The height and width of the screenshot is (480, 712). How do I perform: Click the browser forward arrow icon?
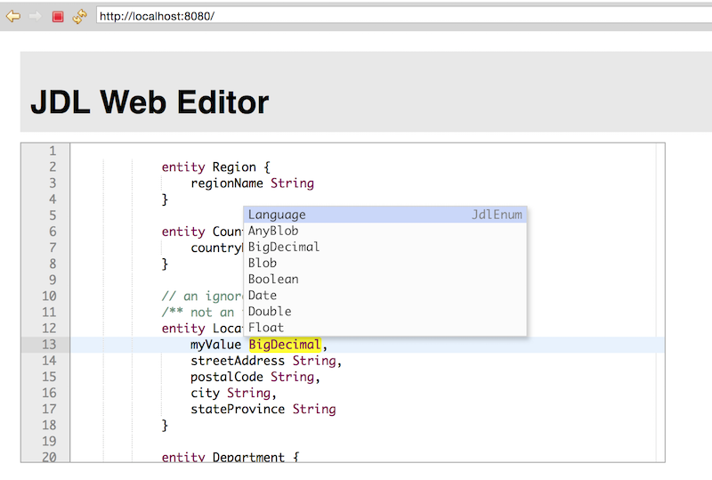36,16
